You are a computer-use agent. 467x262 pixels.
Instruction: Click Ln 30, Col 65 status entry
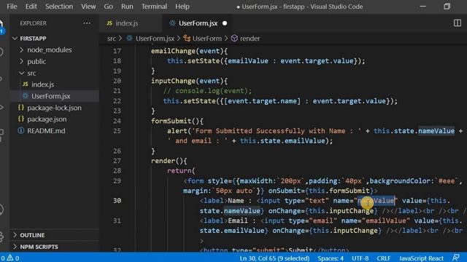[x=274, y=258]
